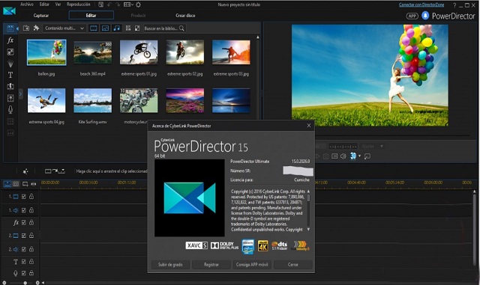The width and height of the screenshot is (480, 285).
Task: Uncheck enable box for fx track
Action: [24, 223]
